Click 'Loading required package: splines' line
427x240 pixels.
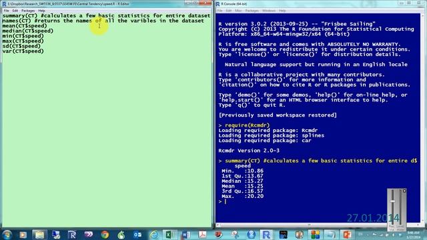point(272,135)
